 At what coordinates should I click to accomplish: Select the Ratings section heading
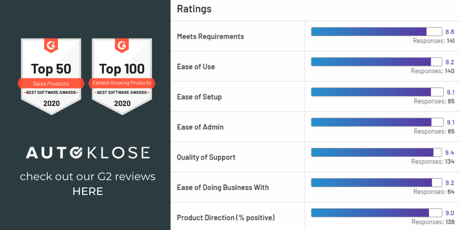[194, 9]
